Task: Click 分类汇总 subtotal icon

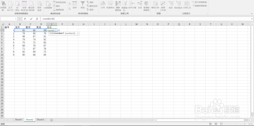Action: (x=187, y=5)
